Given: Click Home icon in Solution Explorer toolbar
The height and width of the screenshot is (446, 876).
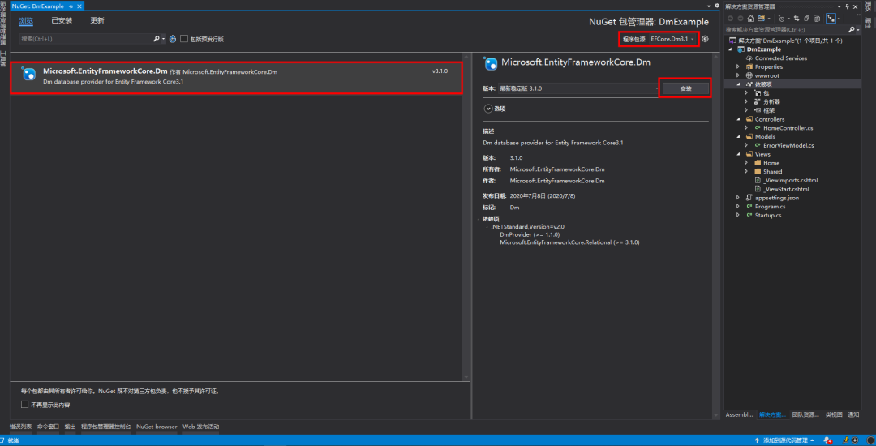Looking at the screenshot, I should coord(750,19).
